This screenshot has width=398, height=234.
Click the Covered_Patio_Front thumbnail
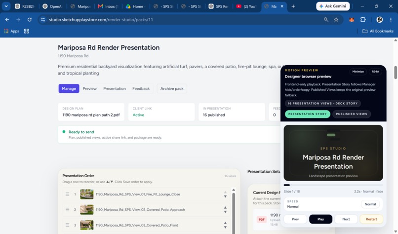87,225
